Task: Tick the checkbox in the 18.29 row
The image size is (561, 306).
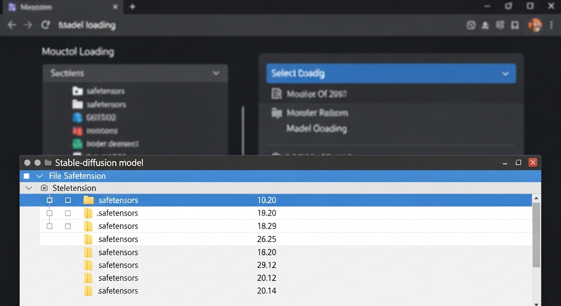Action: (x=68, y=226)
